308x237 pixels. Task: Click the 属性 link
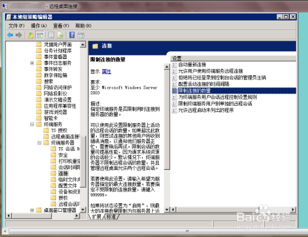(107, 71)
